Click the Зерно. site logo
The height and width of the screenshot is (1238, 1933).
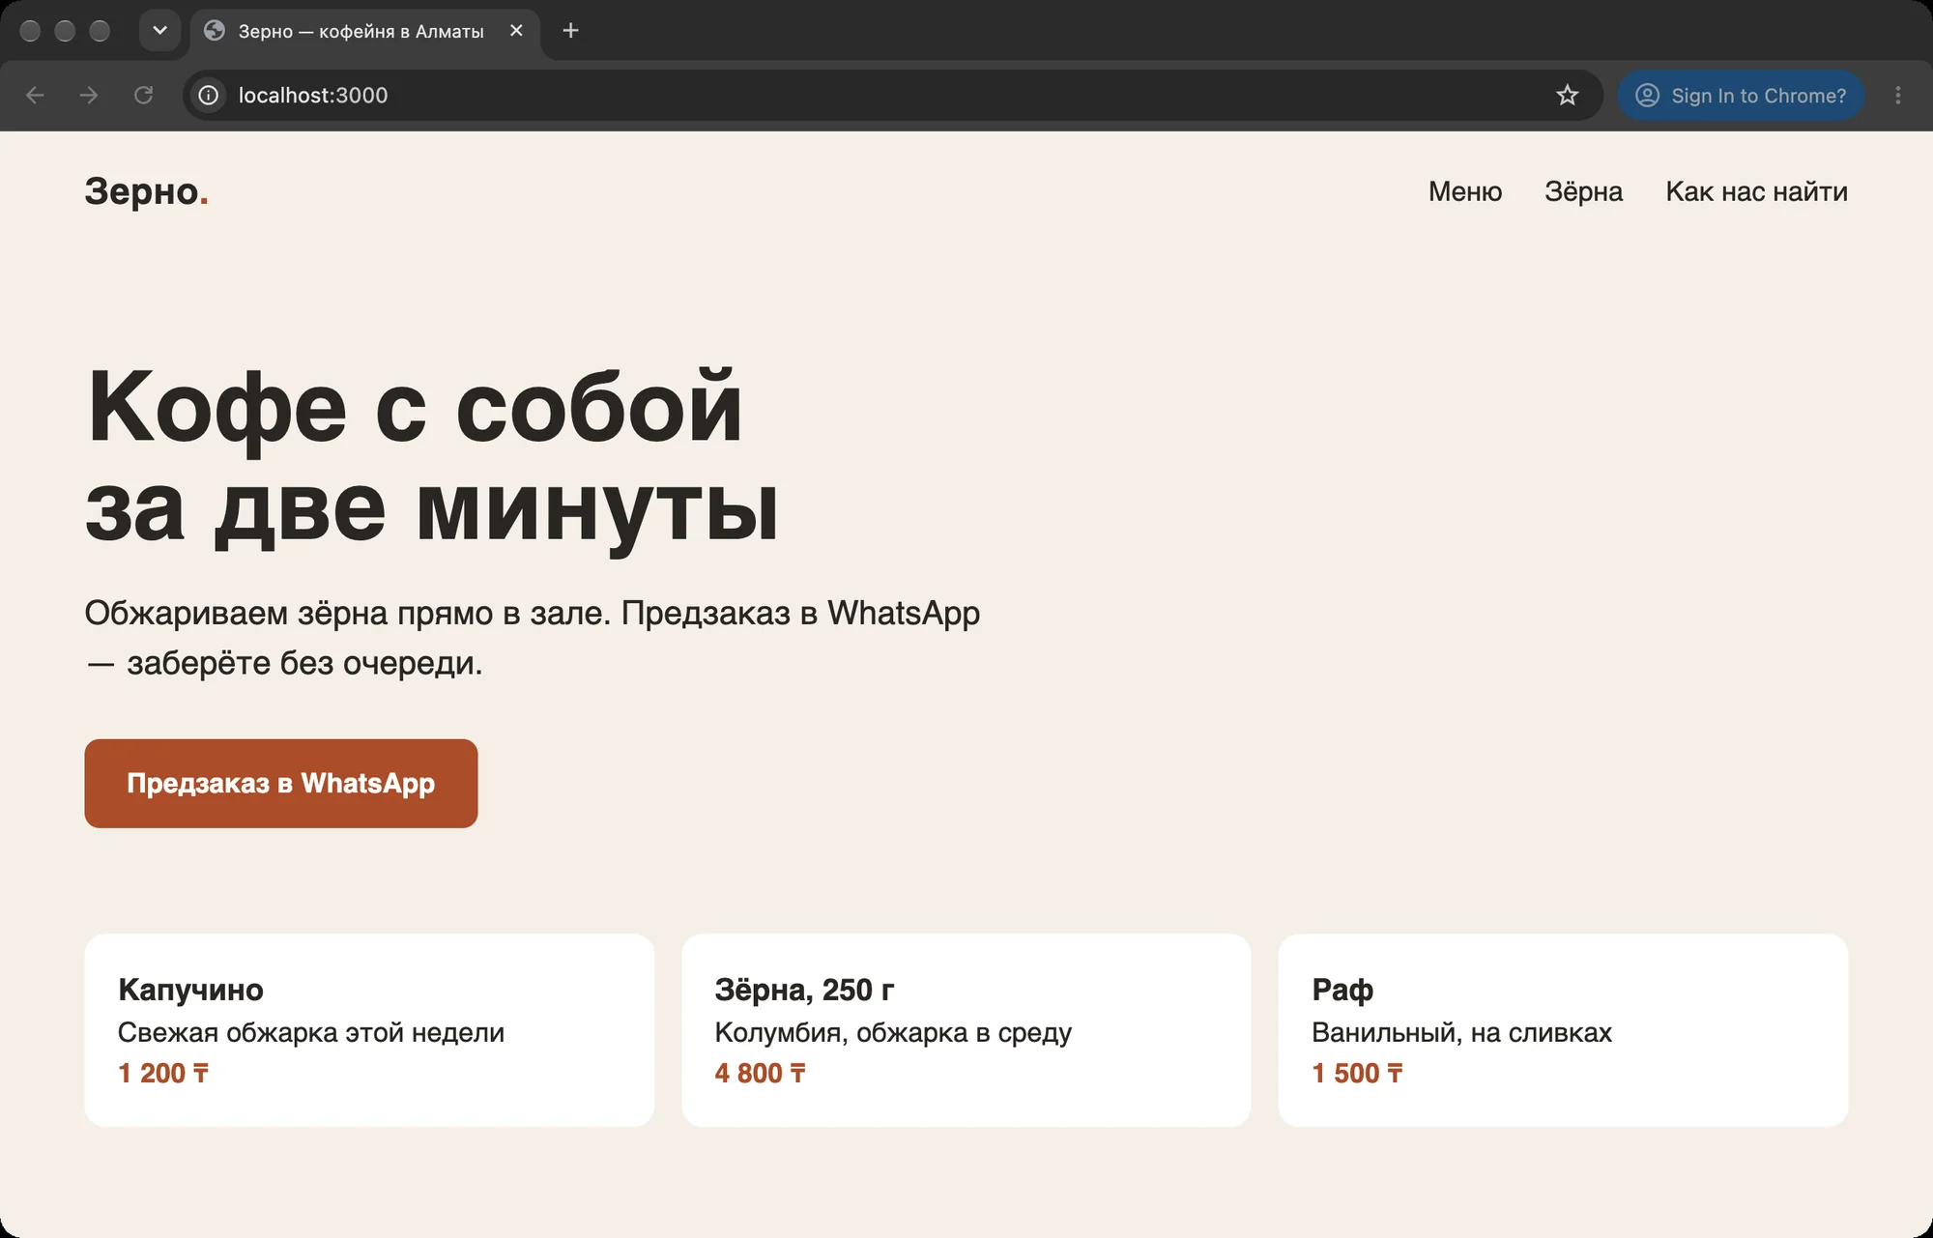(146, 191)
